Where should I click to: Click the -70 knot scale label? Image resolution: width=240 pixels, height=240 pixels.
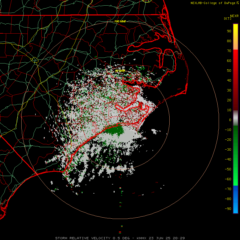pyautogui.click(x=228, y=189)
